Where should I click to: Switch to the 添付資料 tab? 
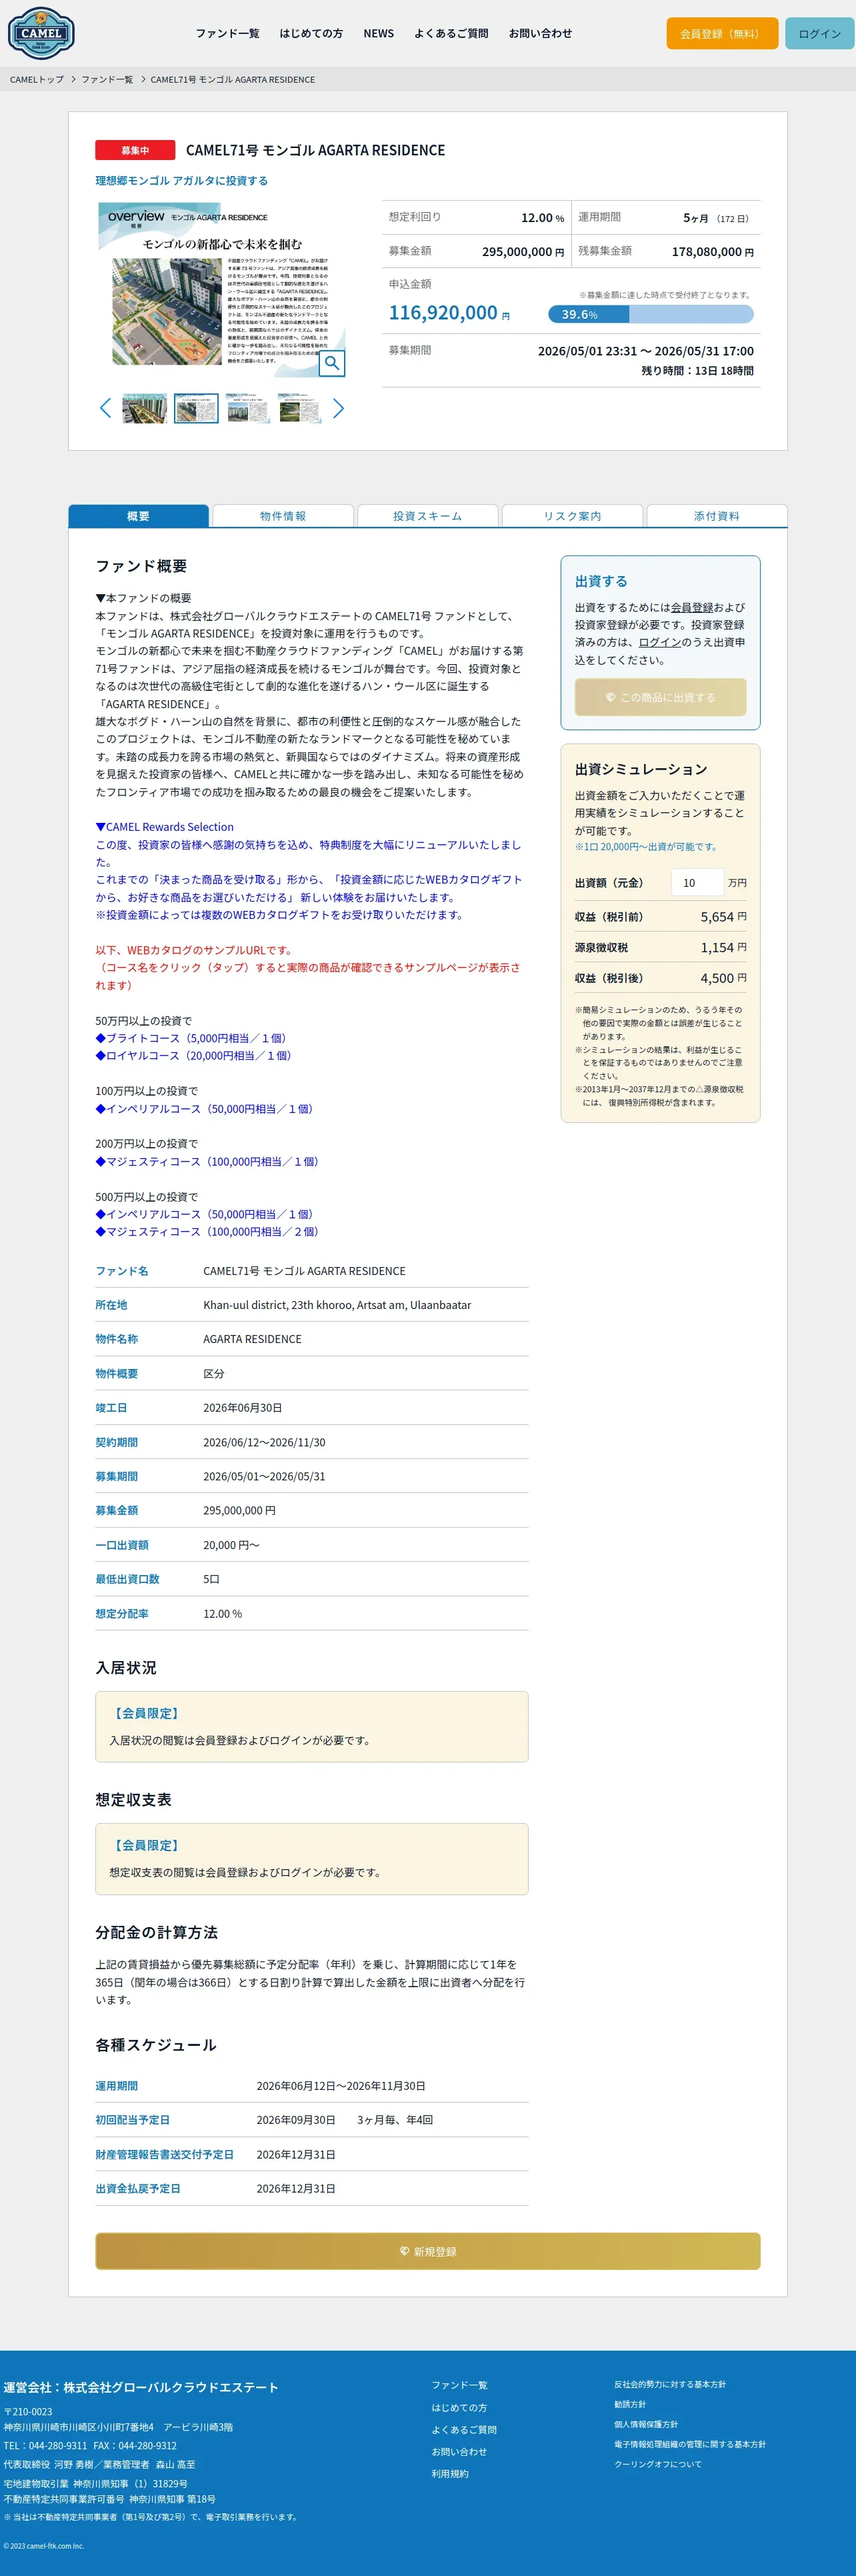[x=717, y=516]
